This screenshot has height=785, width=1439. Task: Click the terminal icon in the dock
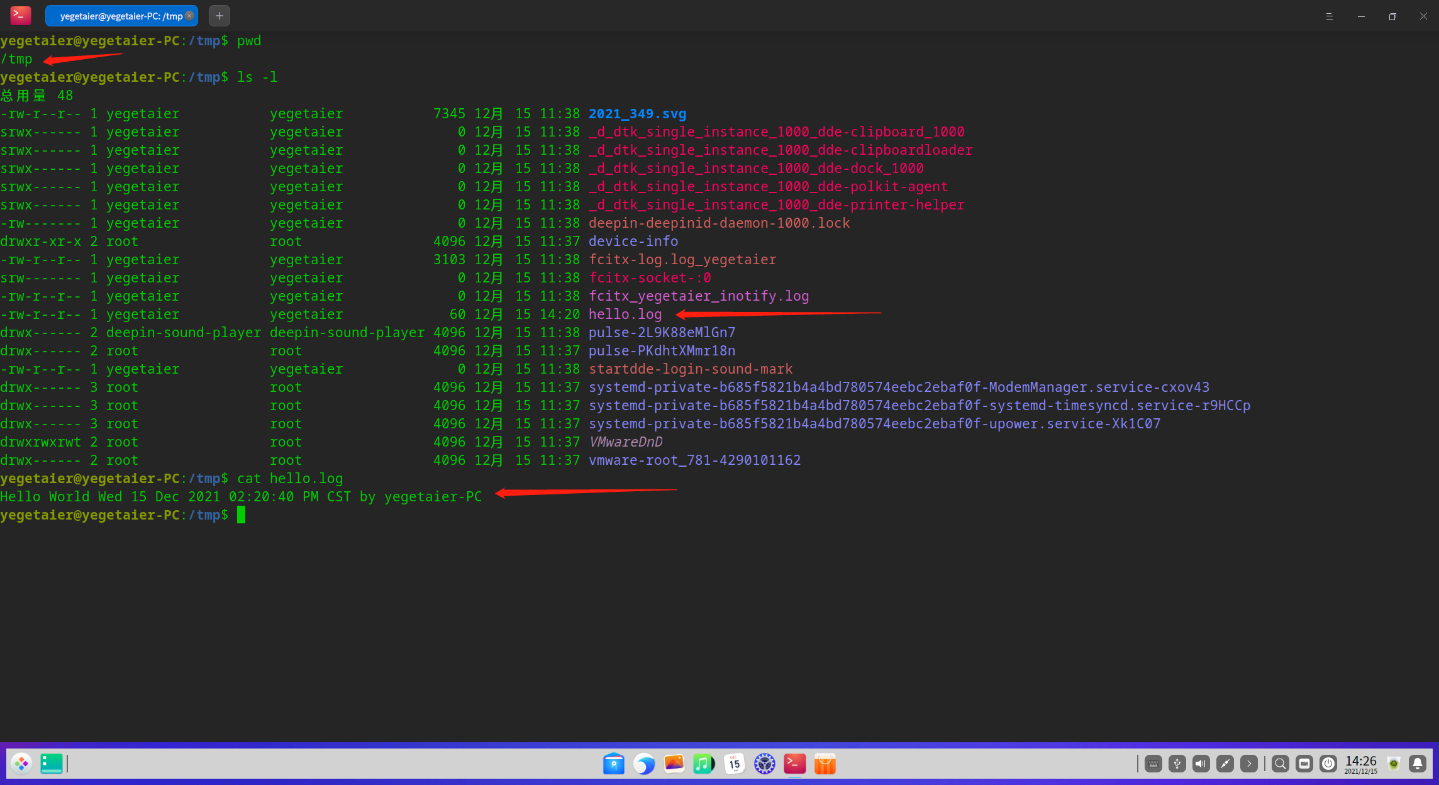794,764
